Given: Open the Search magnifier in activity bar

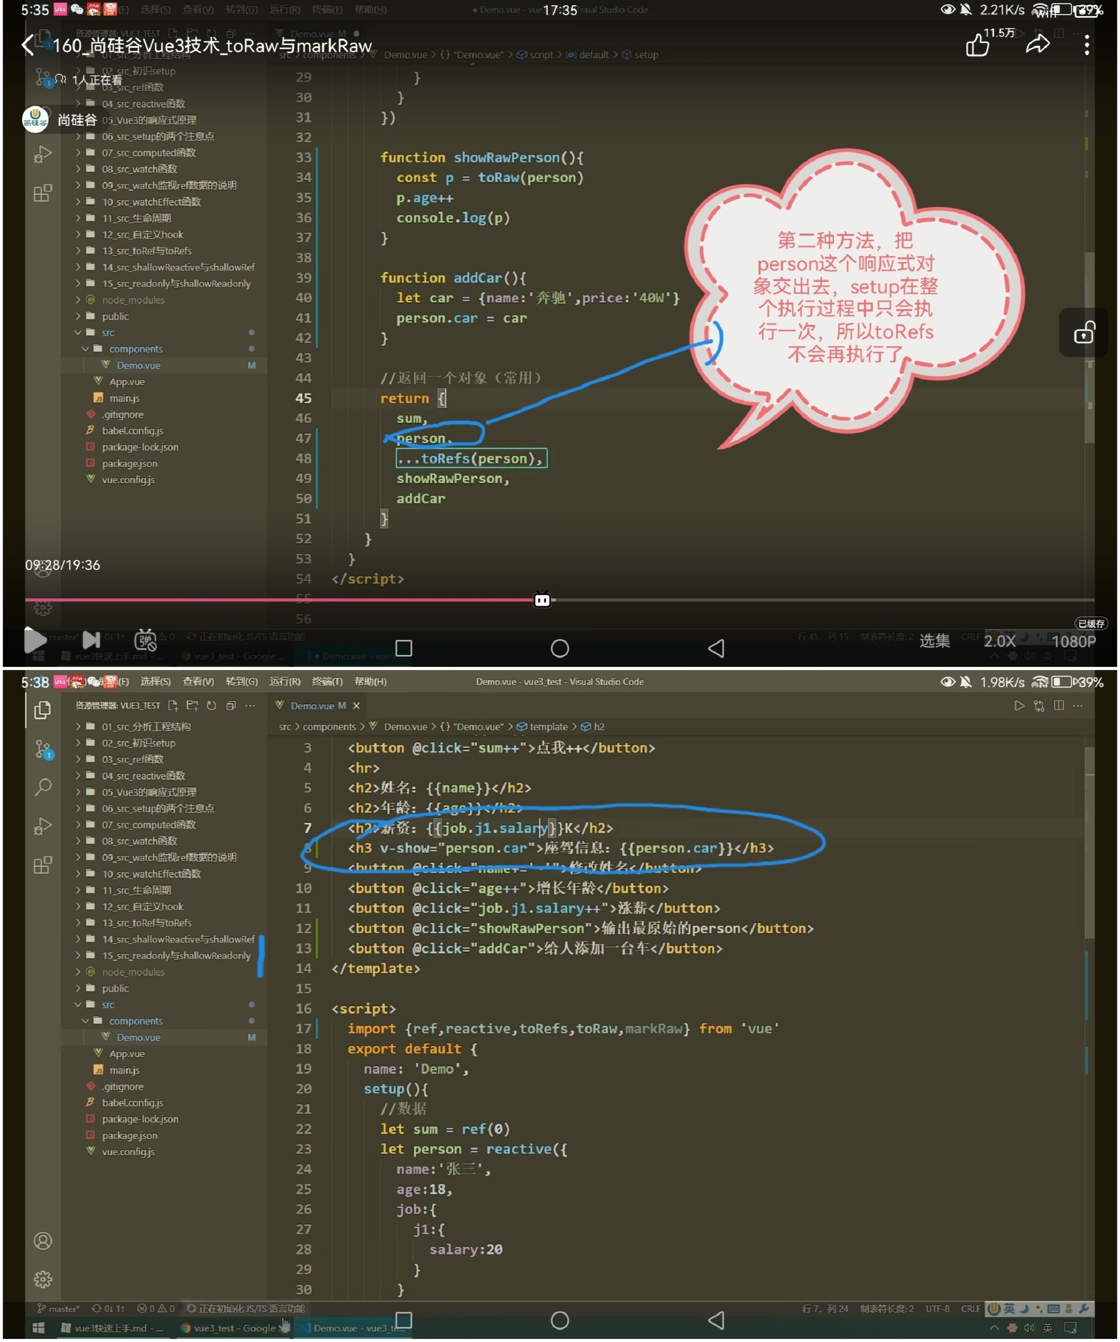Looking at the screenshot, I should coord(43,787).
